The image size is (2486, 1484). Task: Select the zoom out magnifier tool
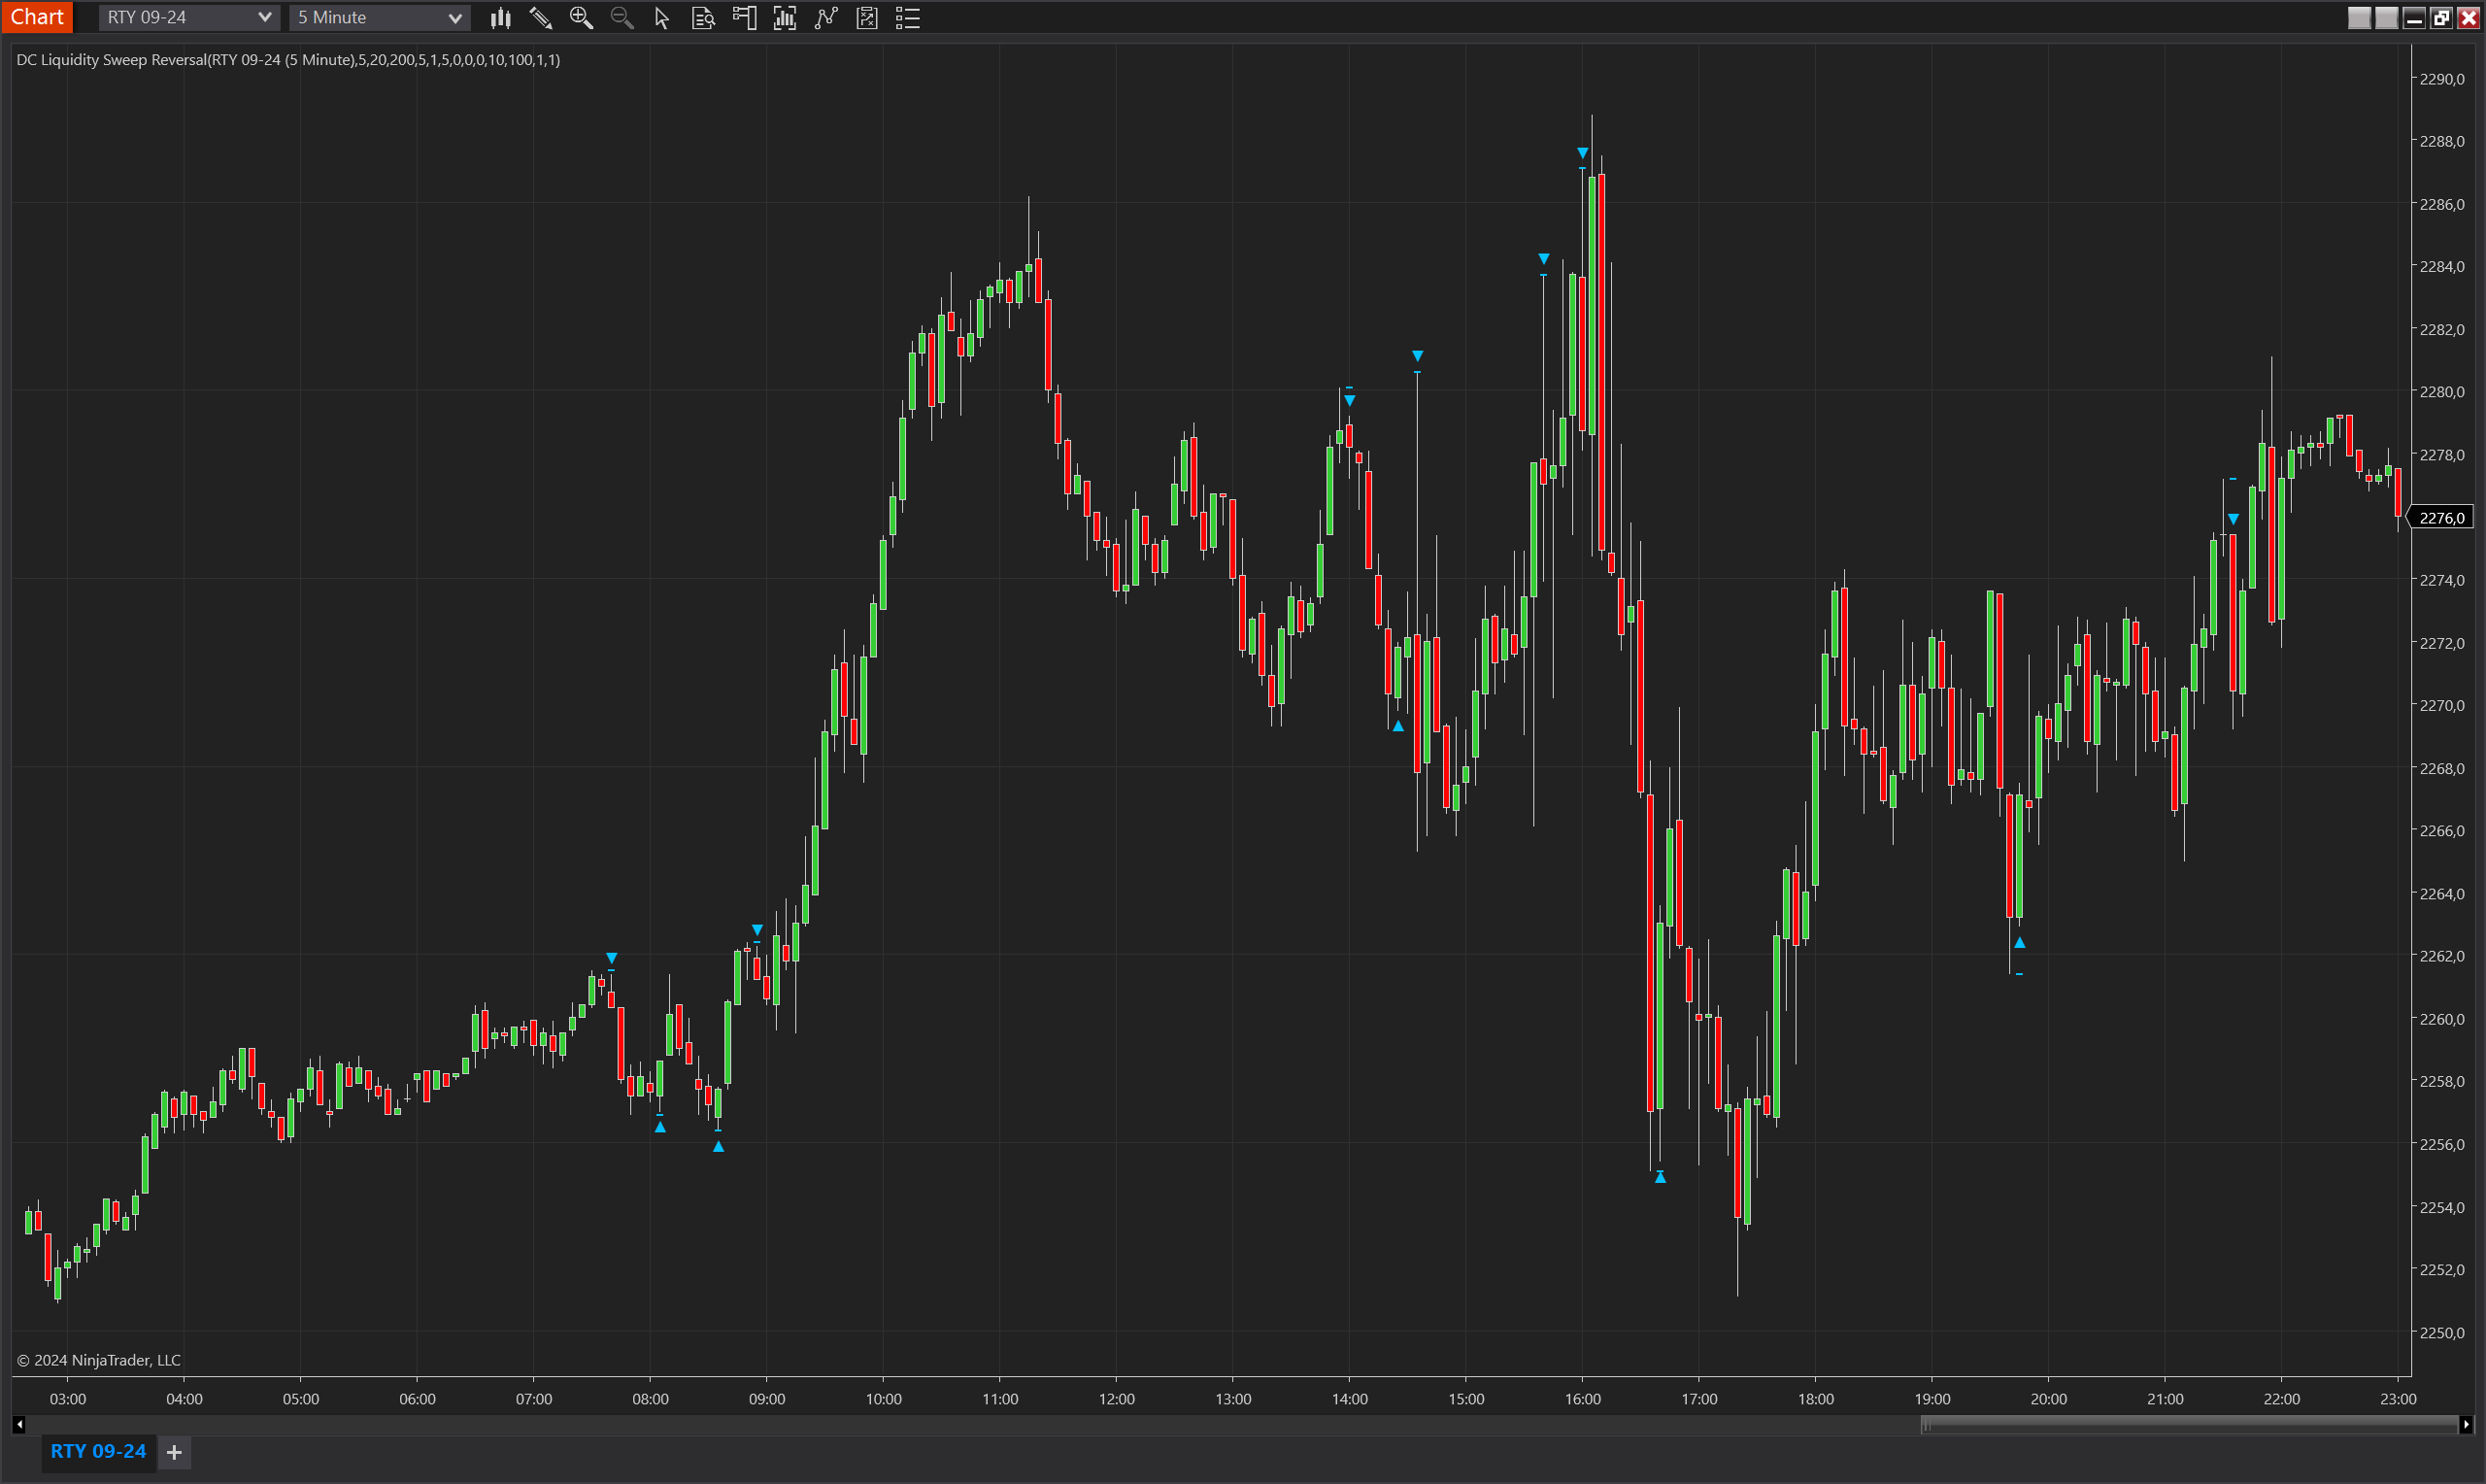(621, 17)
